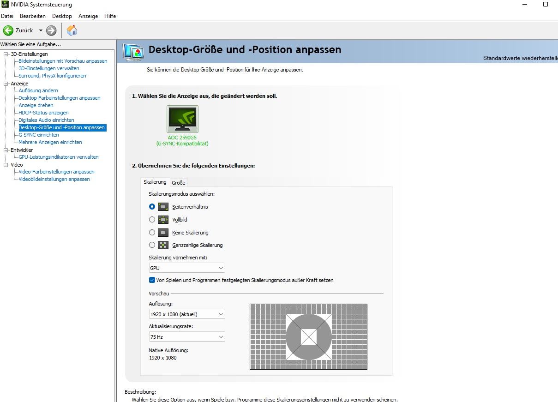Switch to the Skalierung tab
This screenshot has width=558, height=402.
click(x=155, y=182)
